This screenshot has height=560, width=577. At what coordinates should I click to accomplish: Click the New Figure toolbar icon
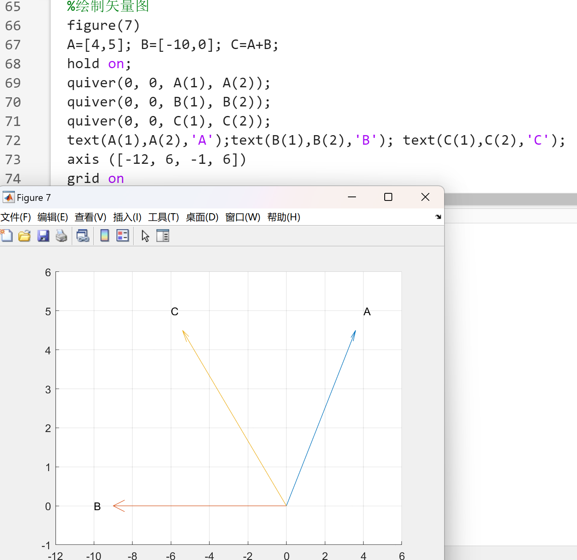coord(7,236)
